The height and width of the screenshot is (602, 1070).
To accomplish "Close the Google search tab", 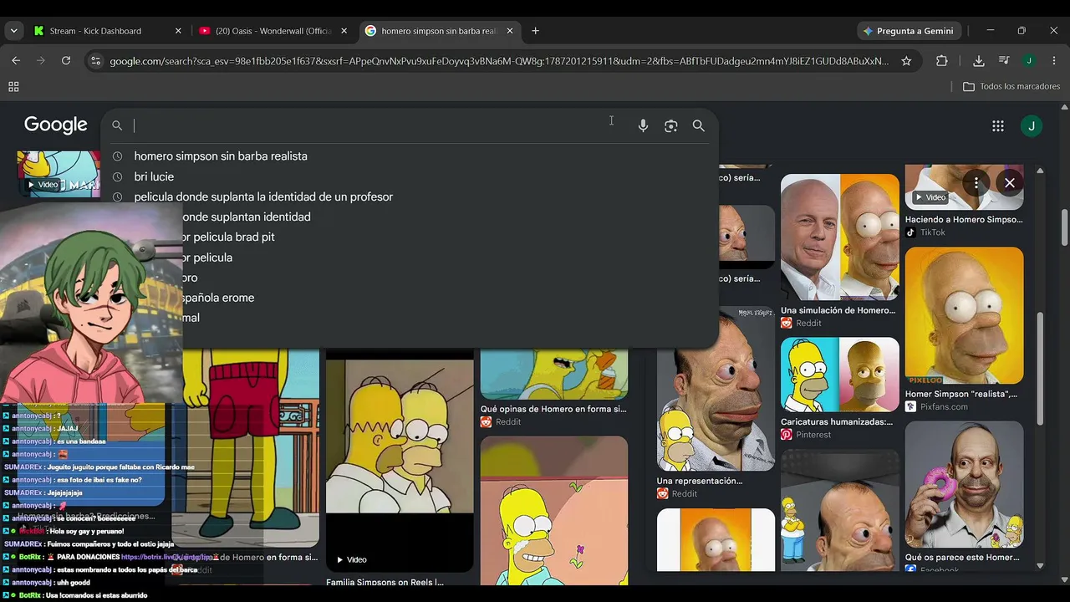I will (510, 31).
